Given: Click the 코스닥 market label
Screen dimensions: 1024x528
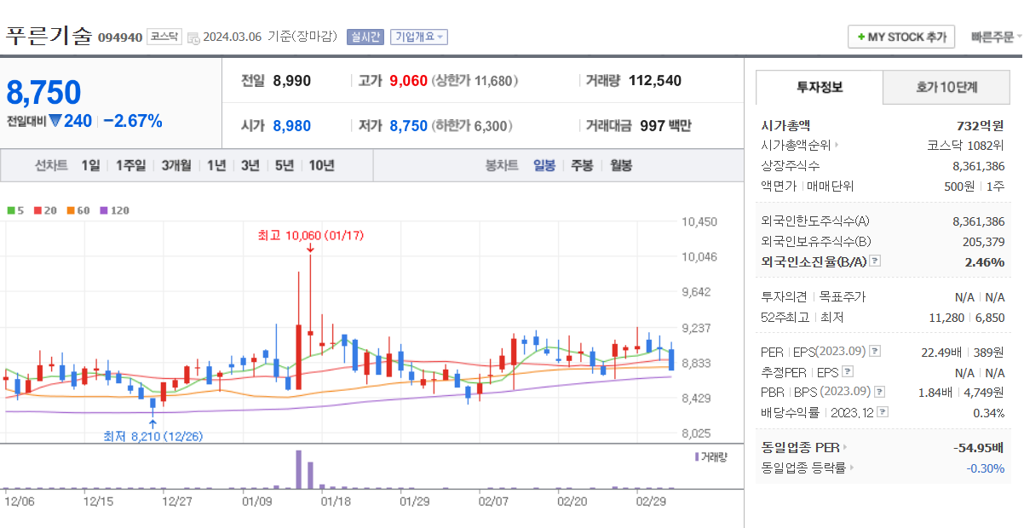Looking at the screenshot, I should (x=164, y=37).
